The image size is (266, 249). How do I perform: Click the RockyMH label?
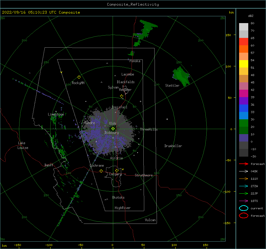(x=78, y=83)
